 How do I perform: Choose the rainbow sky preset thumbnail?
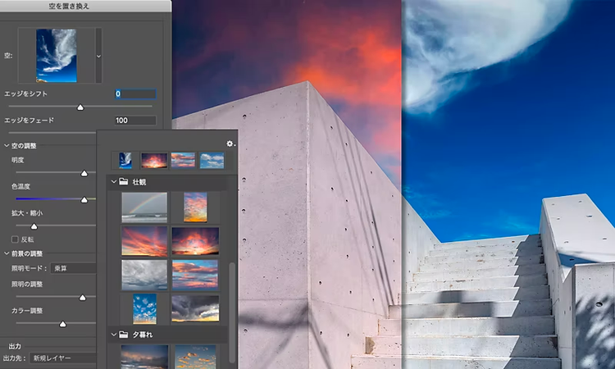coord(144,207)
